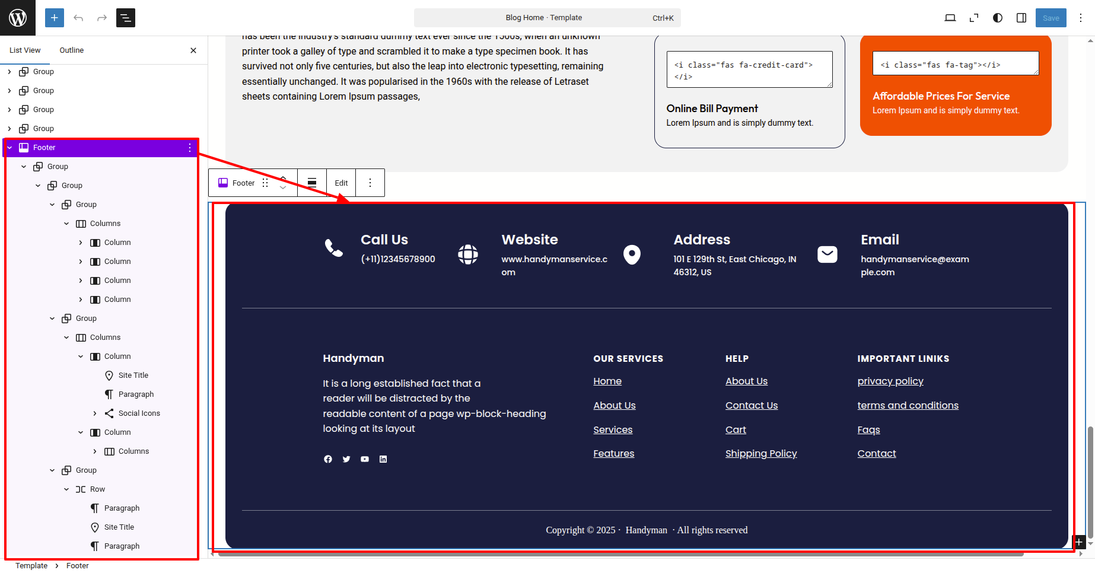Image resolution: width=1095 pixels, height=573 pixels.
Task: Click the vertical scrollbar thumb
Action: click(1090, 480)
